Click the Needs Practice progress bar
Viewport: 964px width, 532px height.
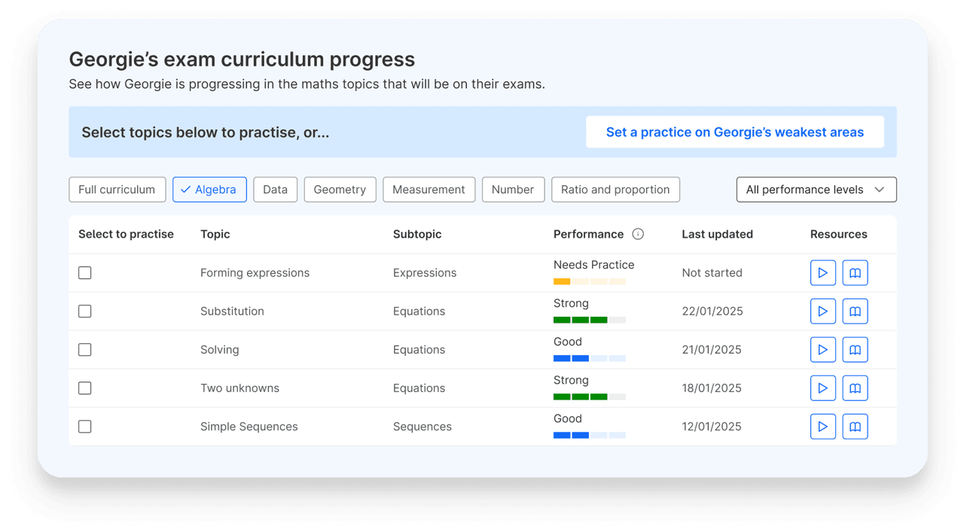tap(590, 281)
